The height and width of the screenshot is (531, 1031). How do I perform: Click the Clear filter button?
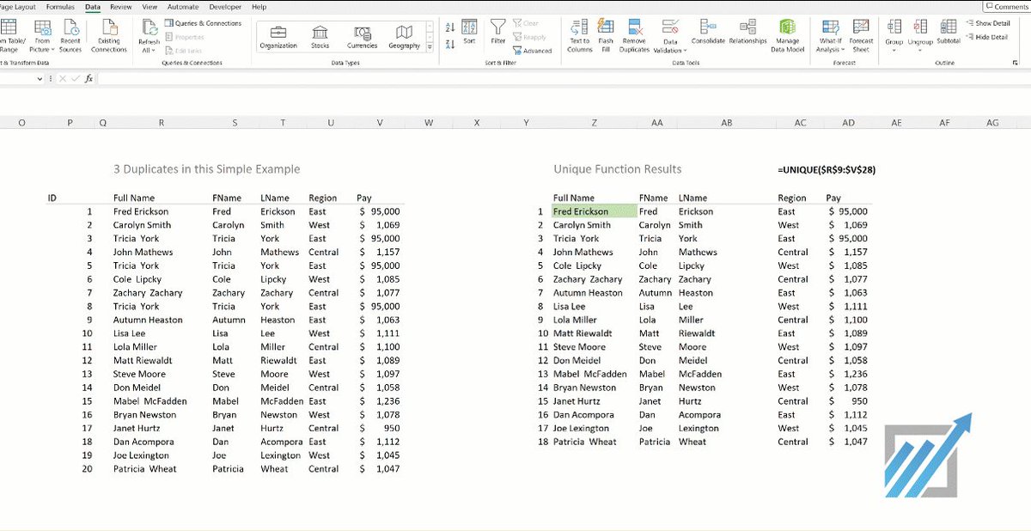(526, 23)
